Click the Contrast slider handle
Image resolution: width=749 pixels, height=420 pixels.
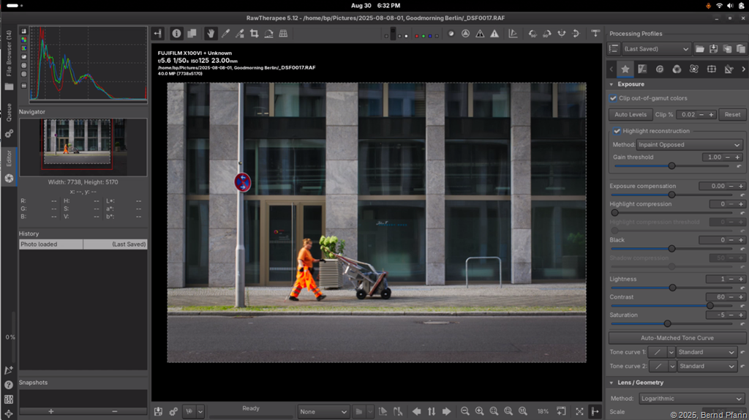710,306
